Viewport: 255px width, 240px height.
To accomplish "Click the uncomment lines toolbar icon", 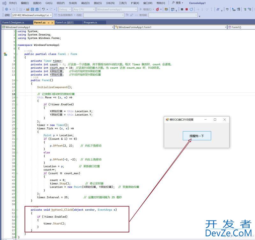I will tap(250, 9).
